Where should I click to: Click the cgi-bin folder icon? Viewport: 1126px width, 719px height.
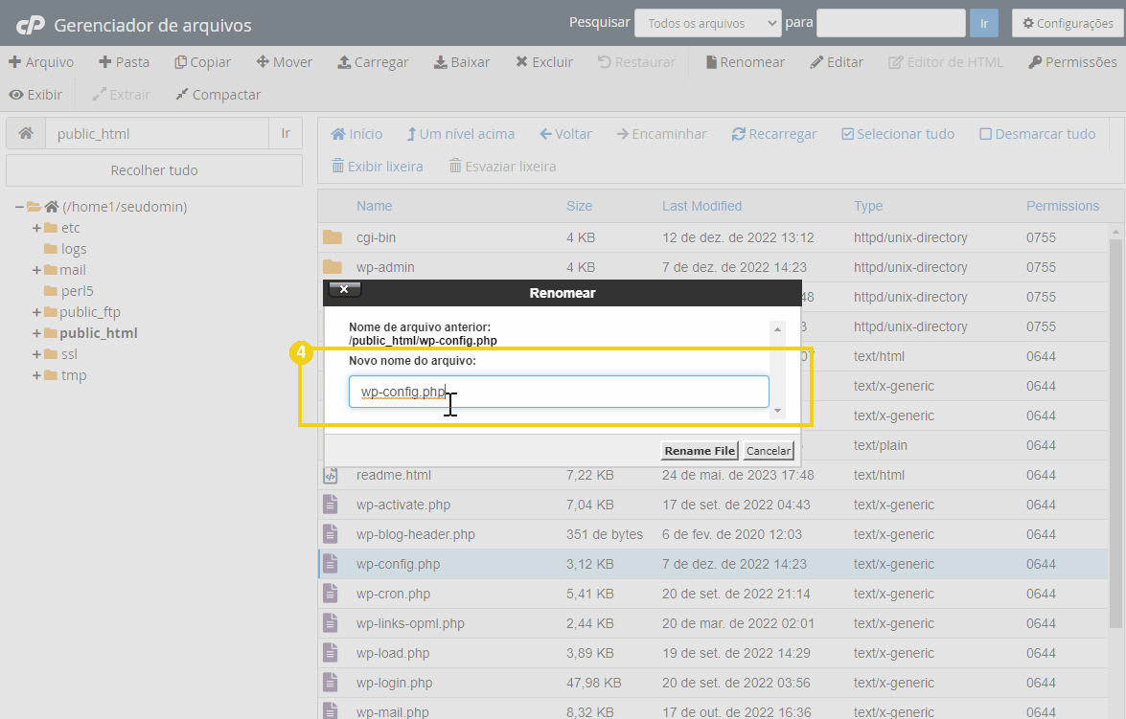click(332, 237)
